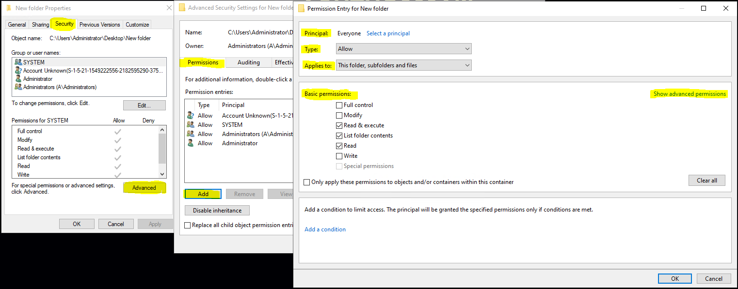Click the folder icon in Permission Entry title bar
The image size is (738, 289).
pos(301,8)
